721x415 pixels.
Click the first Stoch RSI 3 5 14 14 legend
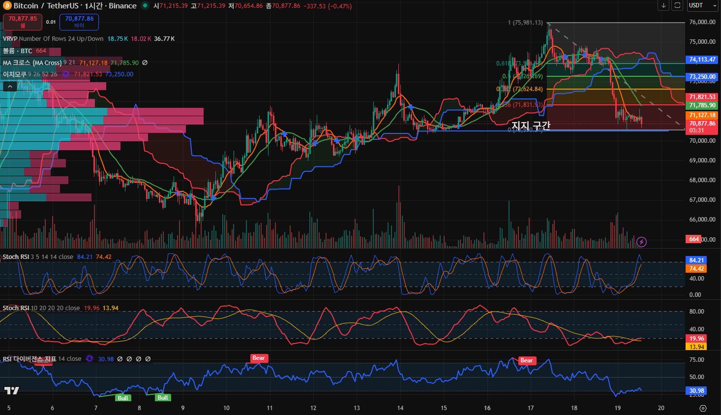16,257
